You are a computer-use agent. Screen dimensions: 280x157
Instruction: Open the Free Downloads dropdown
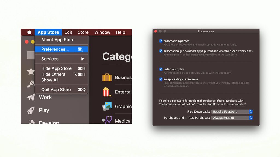tap(232, 111)
